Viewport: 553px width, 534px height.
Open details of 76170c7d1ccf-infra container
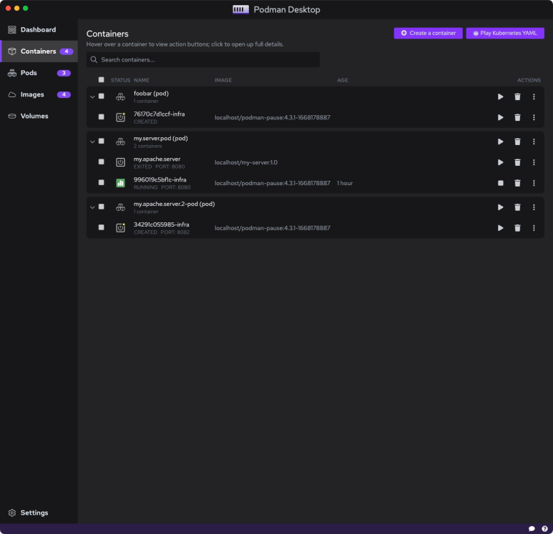tap(159, 114)
